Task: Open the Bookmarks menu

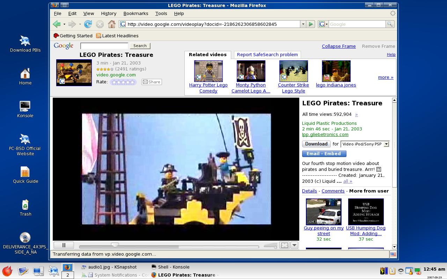Action: 136,13
